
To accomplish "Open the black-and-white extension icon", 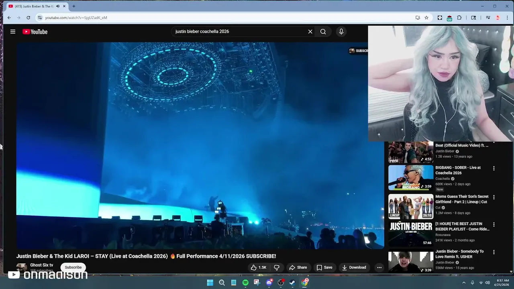I will 440,18.
